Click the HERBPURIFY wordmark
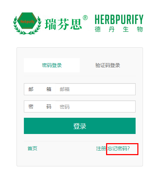 (119, 19)
